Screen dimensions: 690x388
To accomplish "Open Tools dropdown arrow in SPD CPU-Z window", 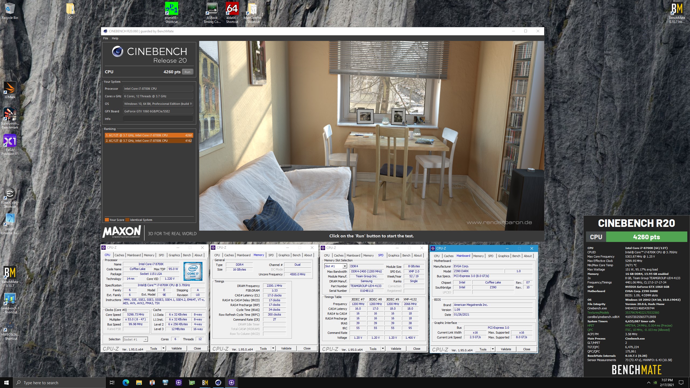I will pos(383,349).
